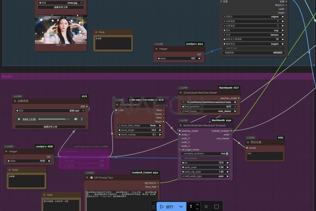
Task: Collapse the CR Prompt Text node
Action: 87,178
